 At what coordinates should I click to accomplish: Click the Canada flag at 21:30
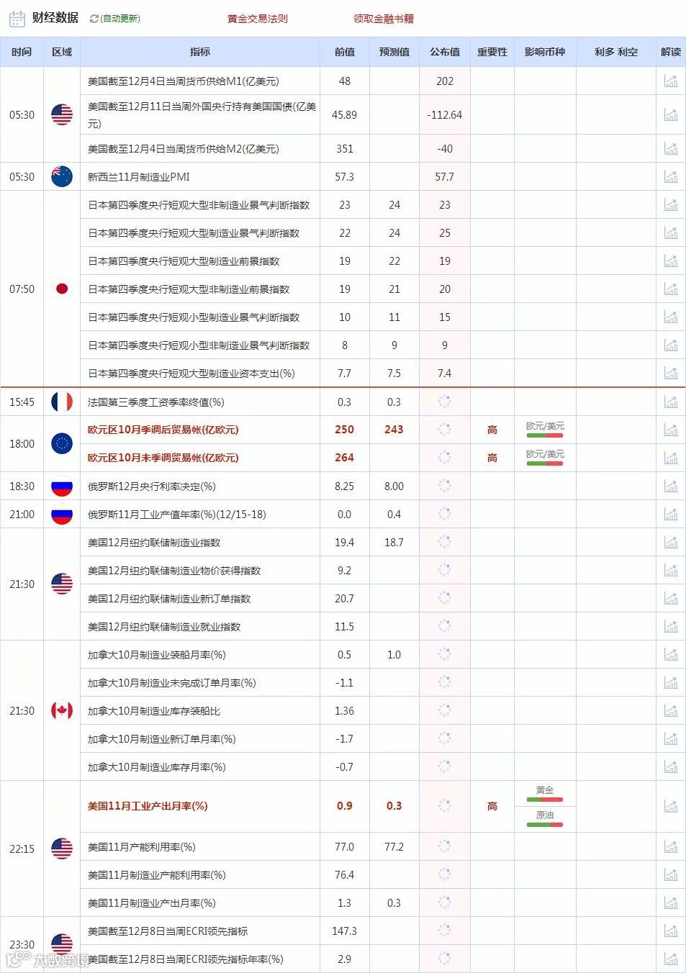pyautogui.click(x=62, y=710)
